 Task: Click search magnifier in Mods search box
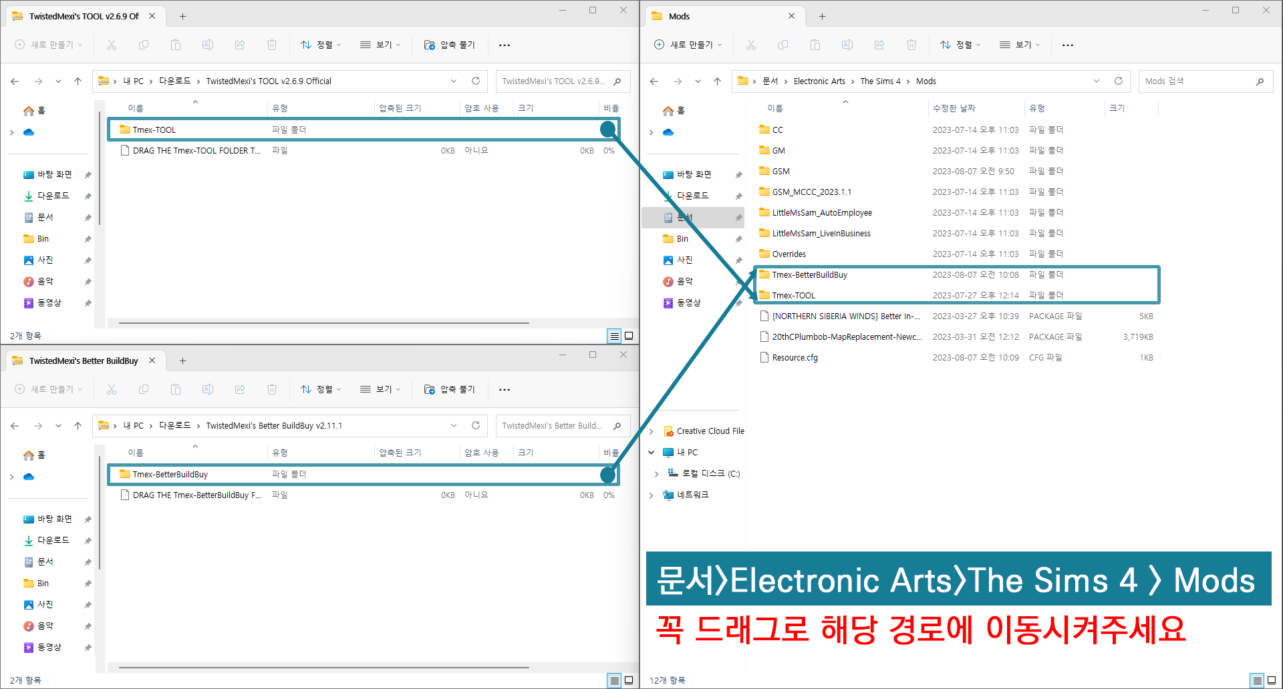click(1260, 81)
